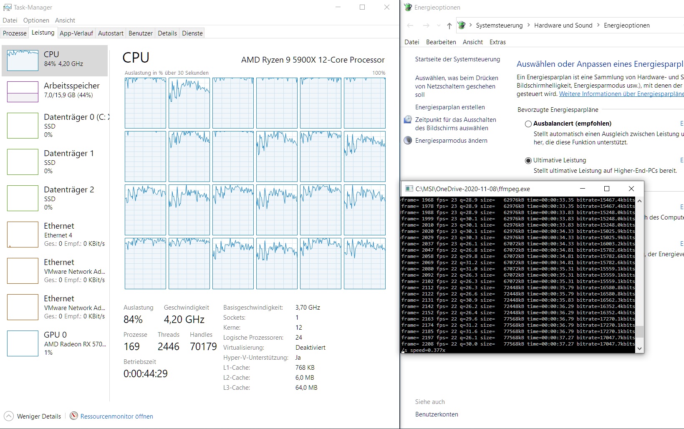Click Energiesparplan erstellen link
Screen dimensions: 684x429
pyautogui.click(x=450, y=107)
